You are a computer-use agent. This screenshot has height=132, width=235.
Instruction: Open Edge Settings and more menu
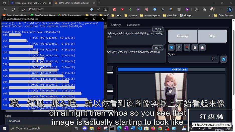[221, 9]
